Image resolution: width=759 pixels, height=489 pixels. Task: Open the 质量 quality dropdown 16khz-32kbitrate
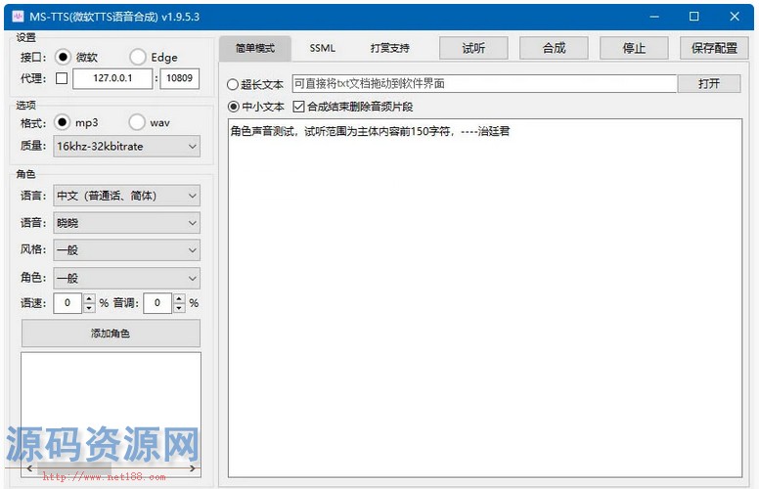point(126,147)
